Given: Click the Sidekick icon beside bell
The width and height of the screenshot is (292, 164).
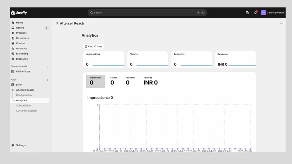Looking at the screenshot, I should [247, 13].
